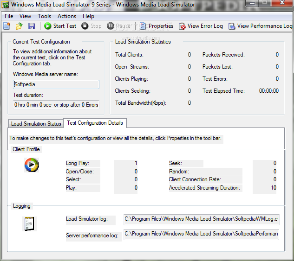Minimize the Load Simulator window
Screen dimensions: 294x261
pos(252,3)
